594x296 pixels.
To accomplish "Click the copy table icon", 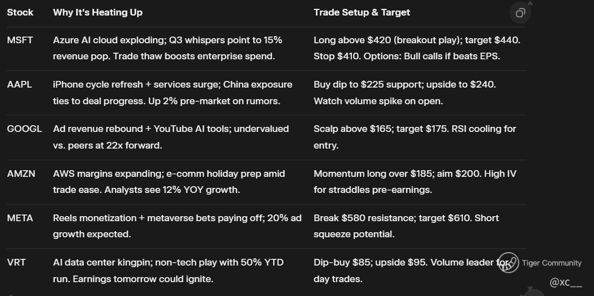I will pos(520,13).
